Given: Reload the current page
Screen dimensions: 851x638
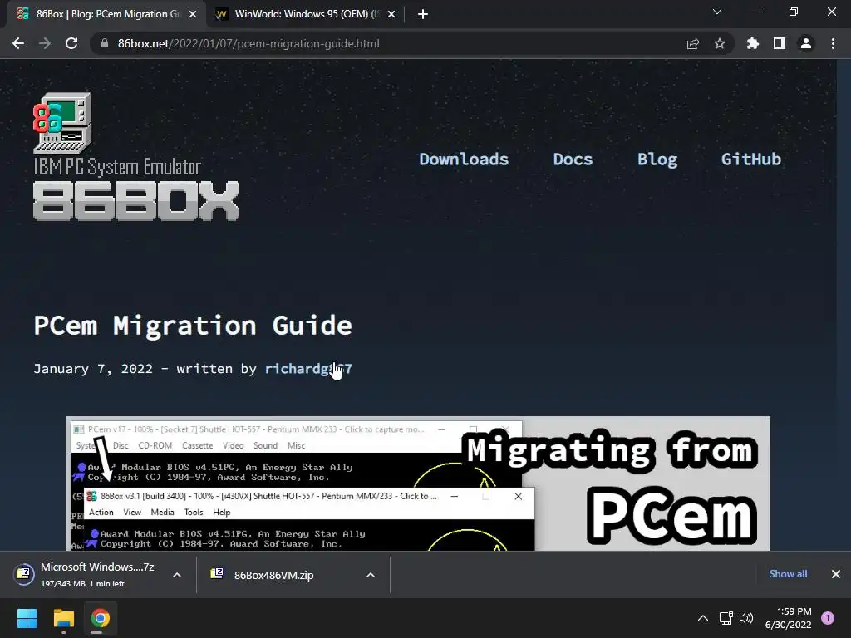Looking at the screenshot, I should pyautogui.click(x=71, y=43).
